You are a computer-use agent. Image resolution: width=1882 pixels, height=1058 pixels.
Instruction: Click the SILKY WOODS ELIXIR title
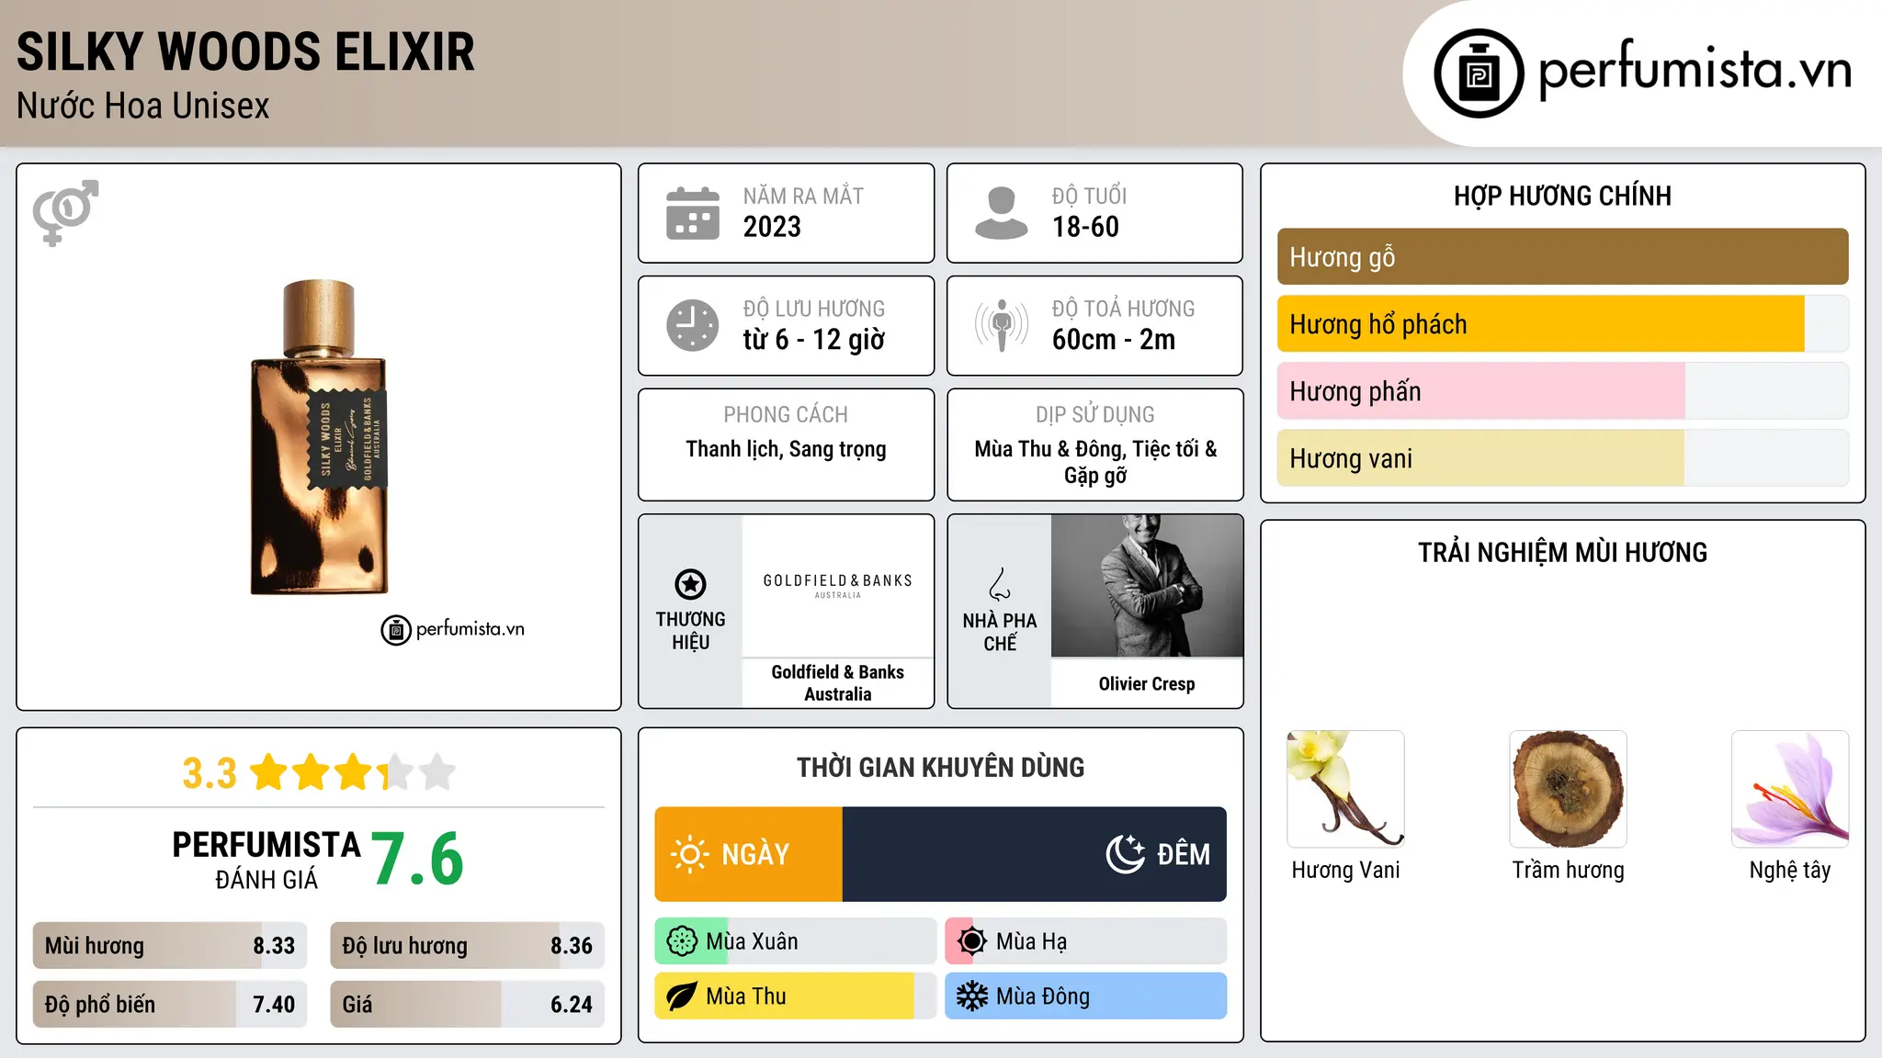(246, 51)
